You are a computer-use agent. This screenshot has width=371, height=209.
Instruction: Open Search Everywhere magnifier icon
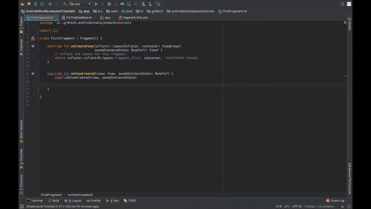[343, 4]
